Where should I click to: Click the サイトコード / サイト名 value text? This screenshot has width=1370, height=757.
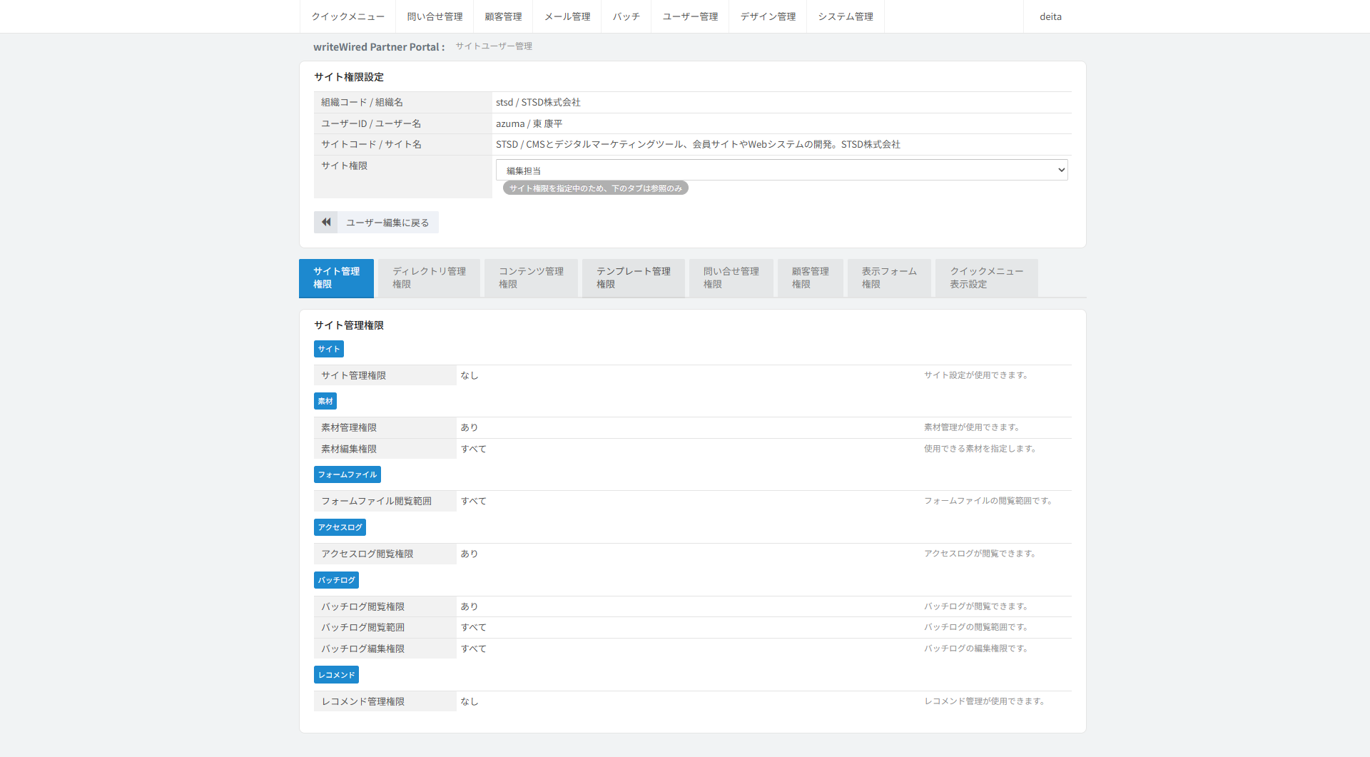[x=698, y=145]
